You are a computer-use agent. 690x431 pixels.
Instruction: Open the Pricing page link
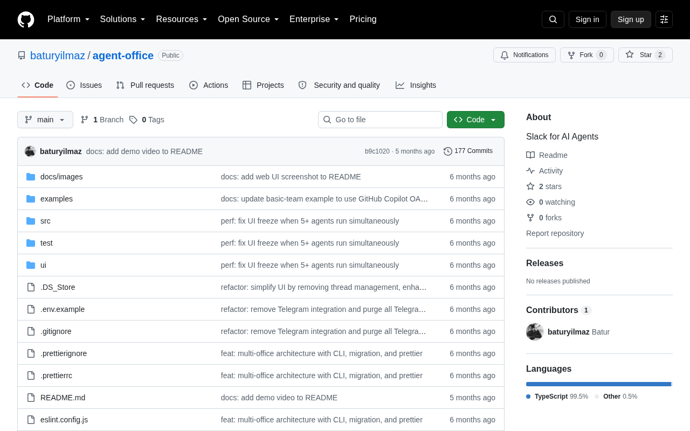pyautogui.click(x=363, y=19)
